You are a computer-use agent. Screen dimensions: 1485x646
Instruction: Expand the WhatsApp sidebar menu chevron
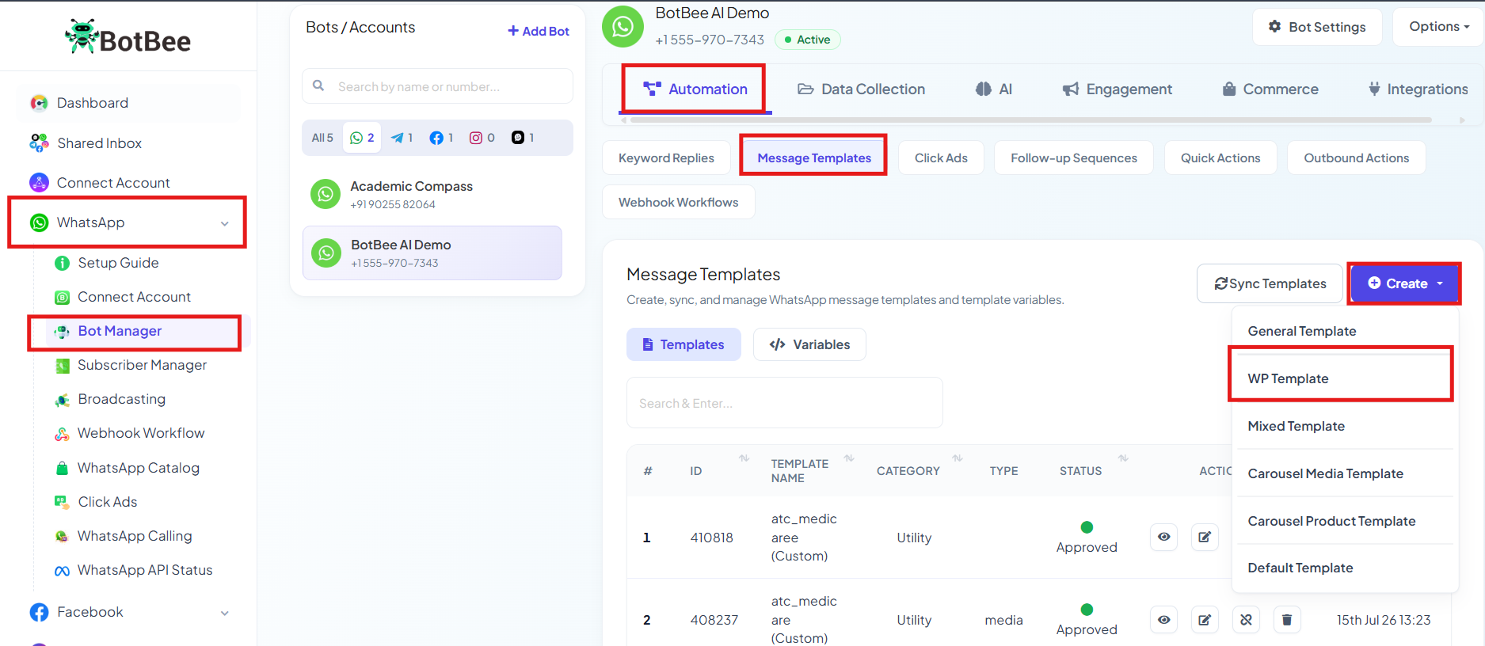[x=225, y=223]
